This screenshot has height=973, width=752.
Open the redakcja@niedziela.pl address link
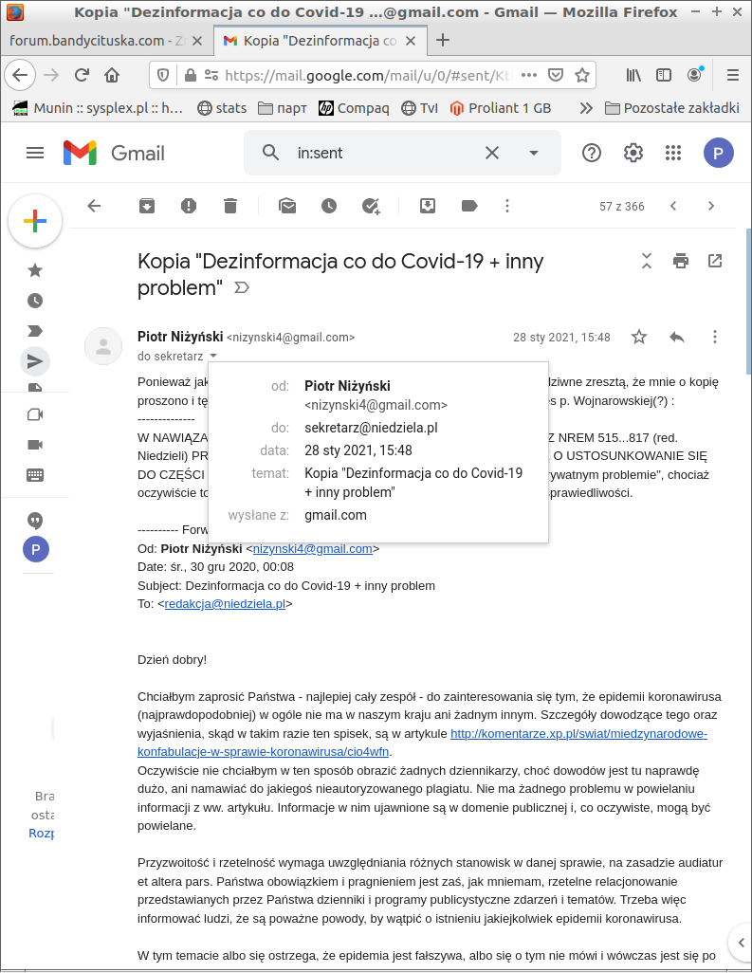tap(226, 604)
